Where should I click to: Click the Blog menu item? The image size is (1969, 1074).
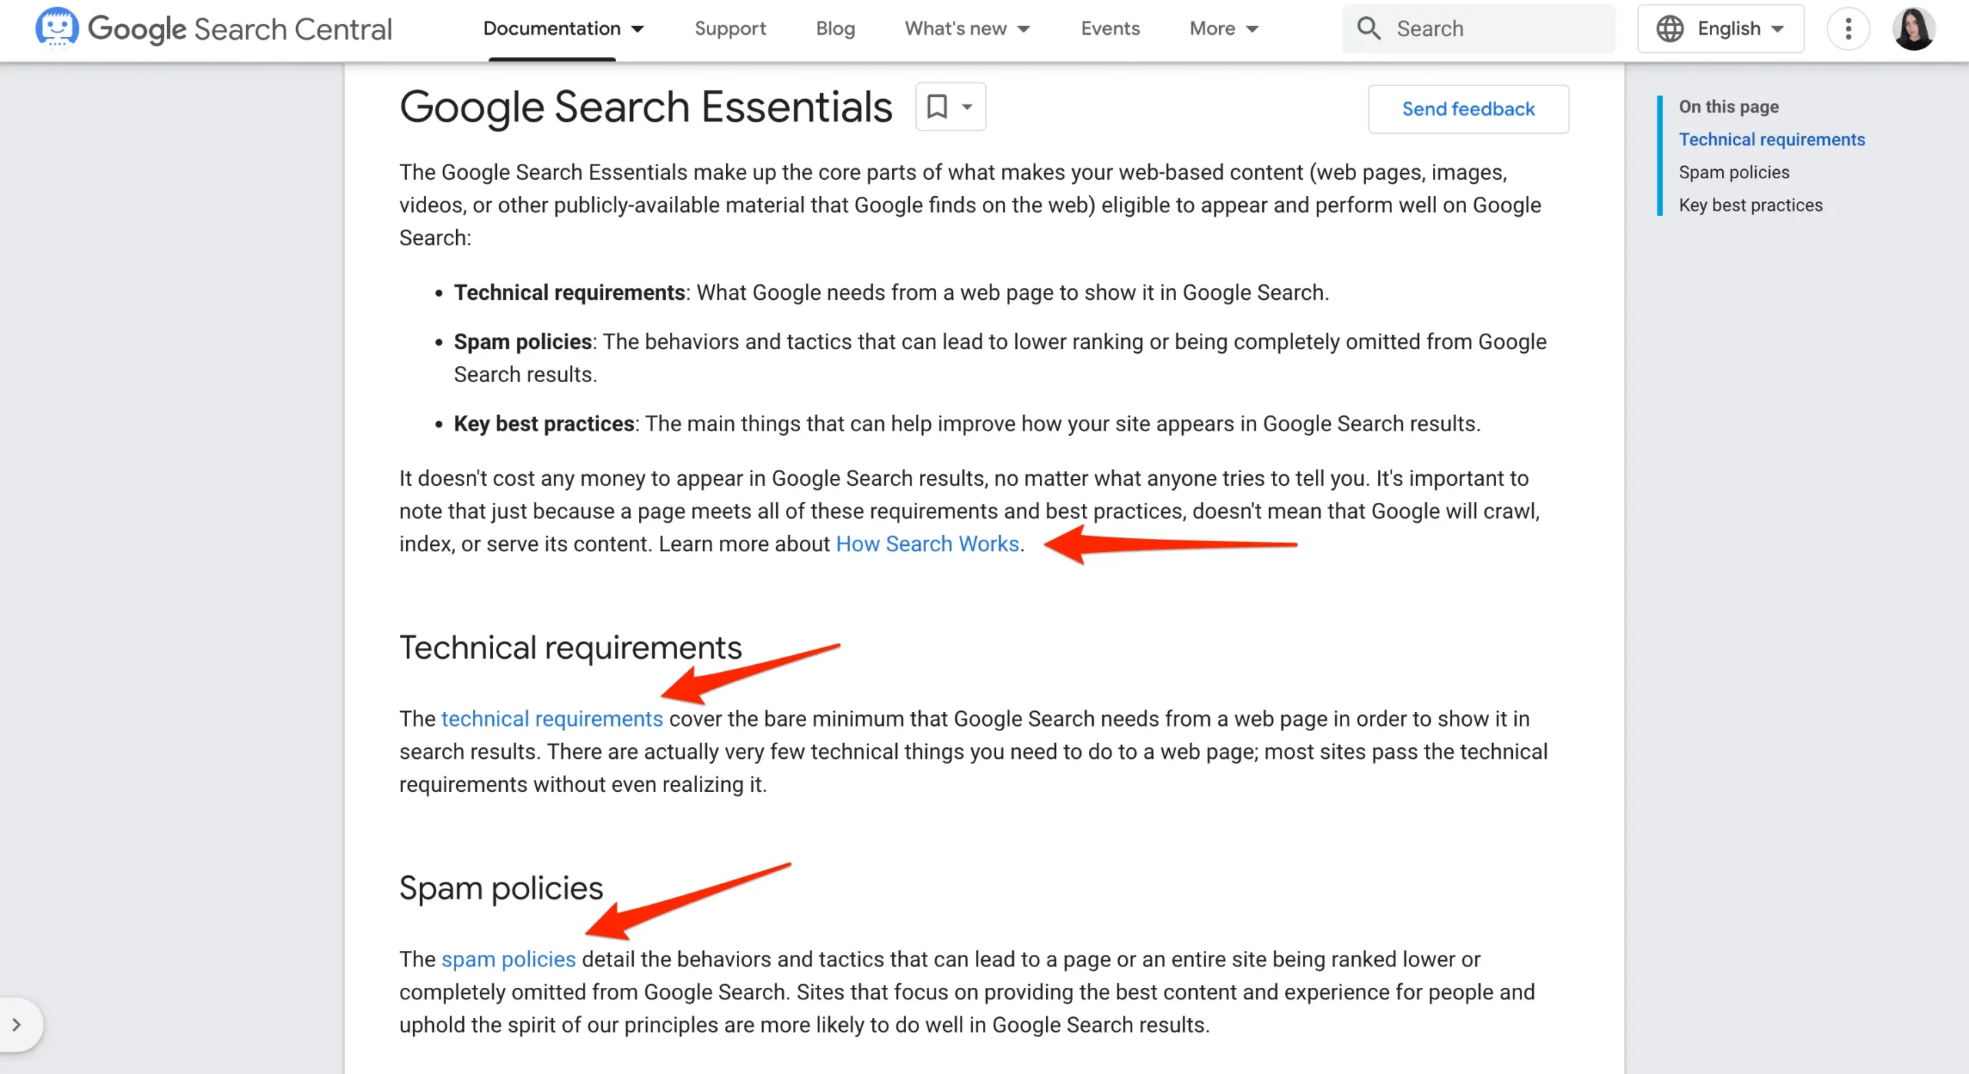click(x=835, y=28)
